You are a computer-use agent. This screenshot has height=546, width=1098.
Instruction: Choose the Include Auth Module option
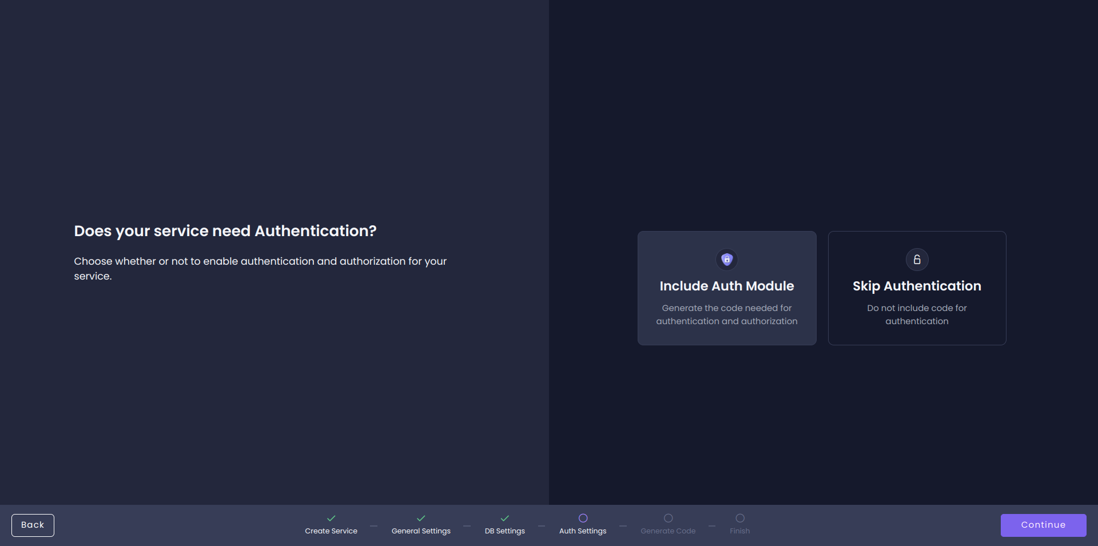point(727,288)
